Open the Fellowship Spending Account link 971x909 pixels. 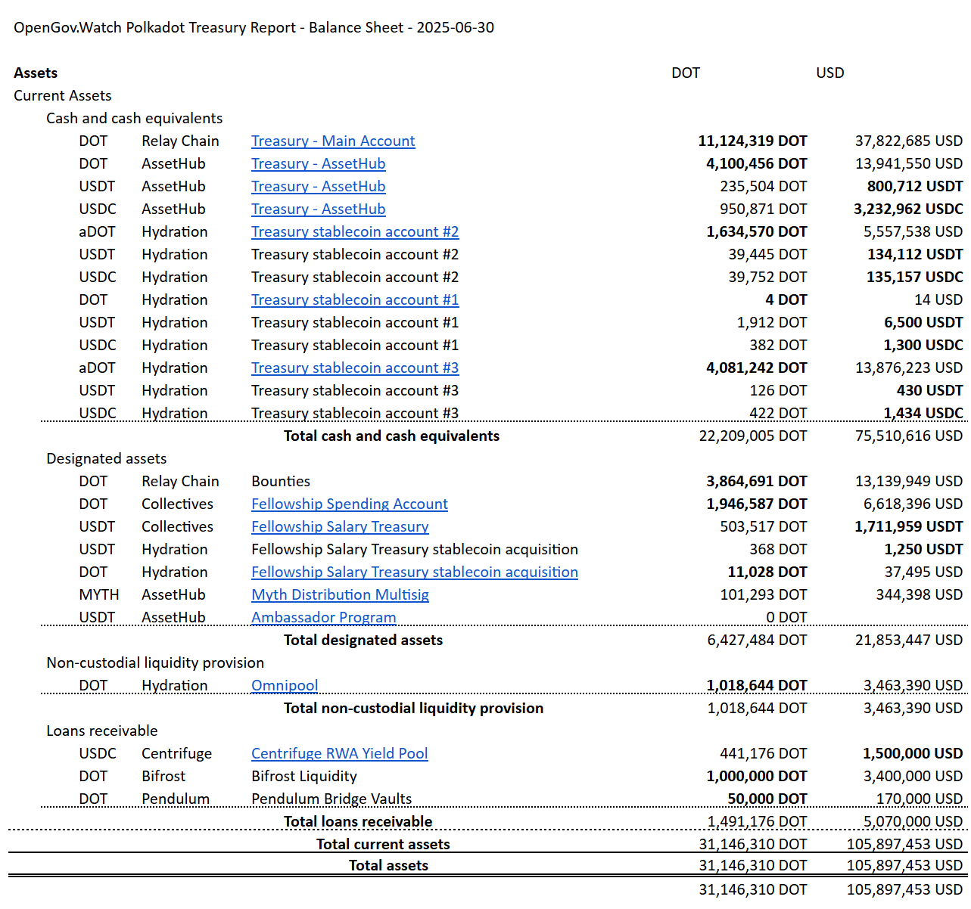(x=350, y=504)
